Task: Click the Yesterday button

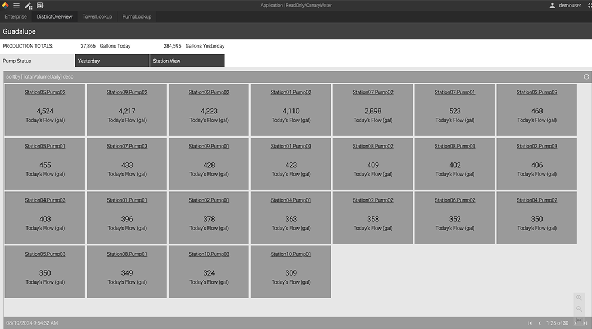Action: (112, 61)
